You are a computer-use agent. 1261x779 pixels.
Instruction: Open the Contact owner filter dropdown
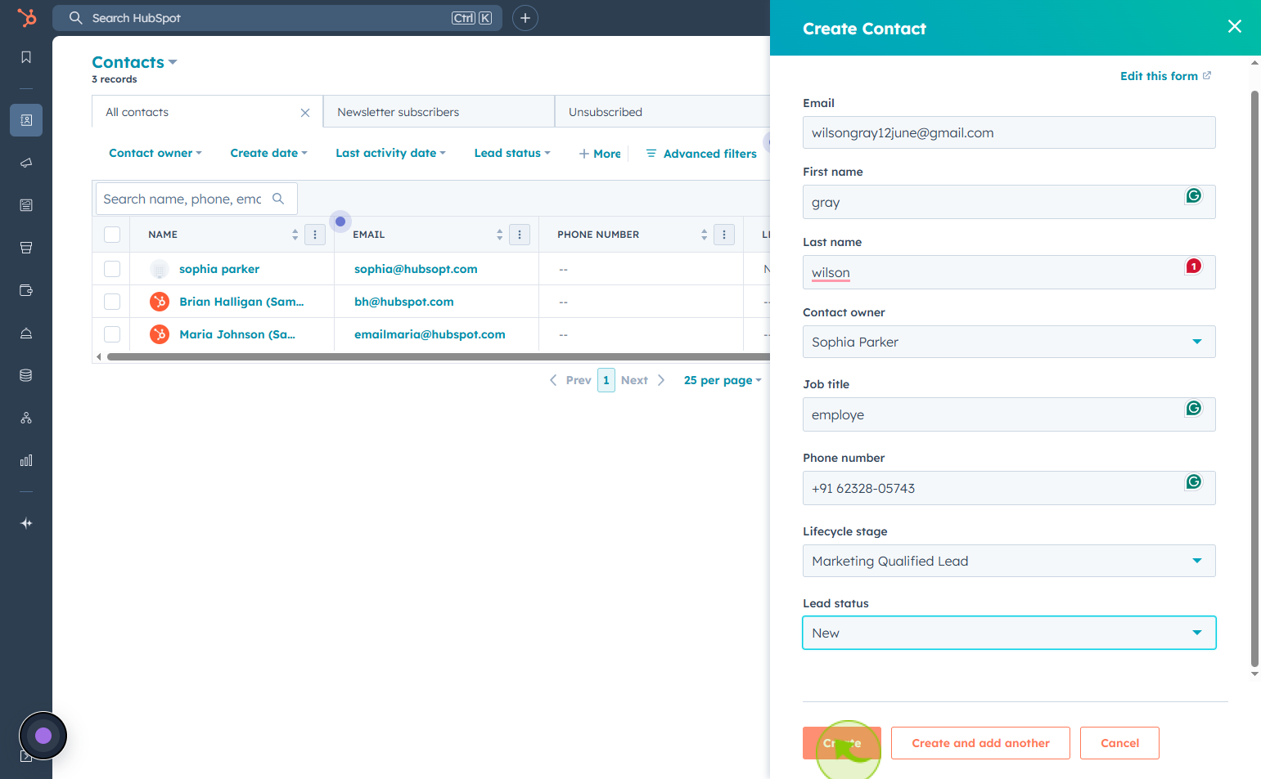click(155, 153)
